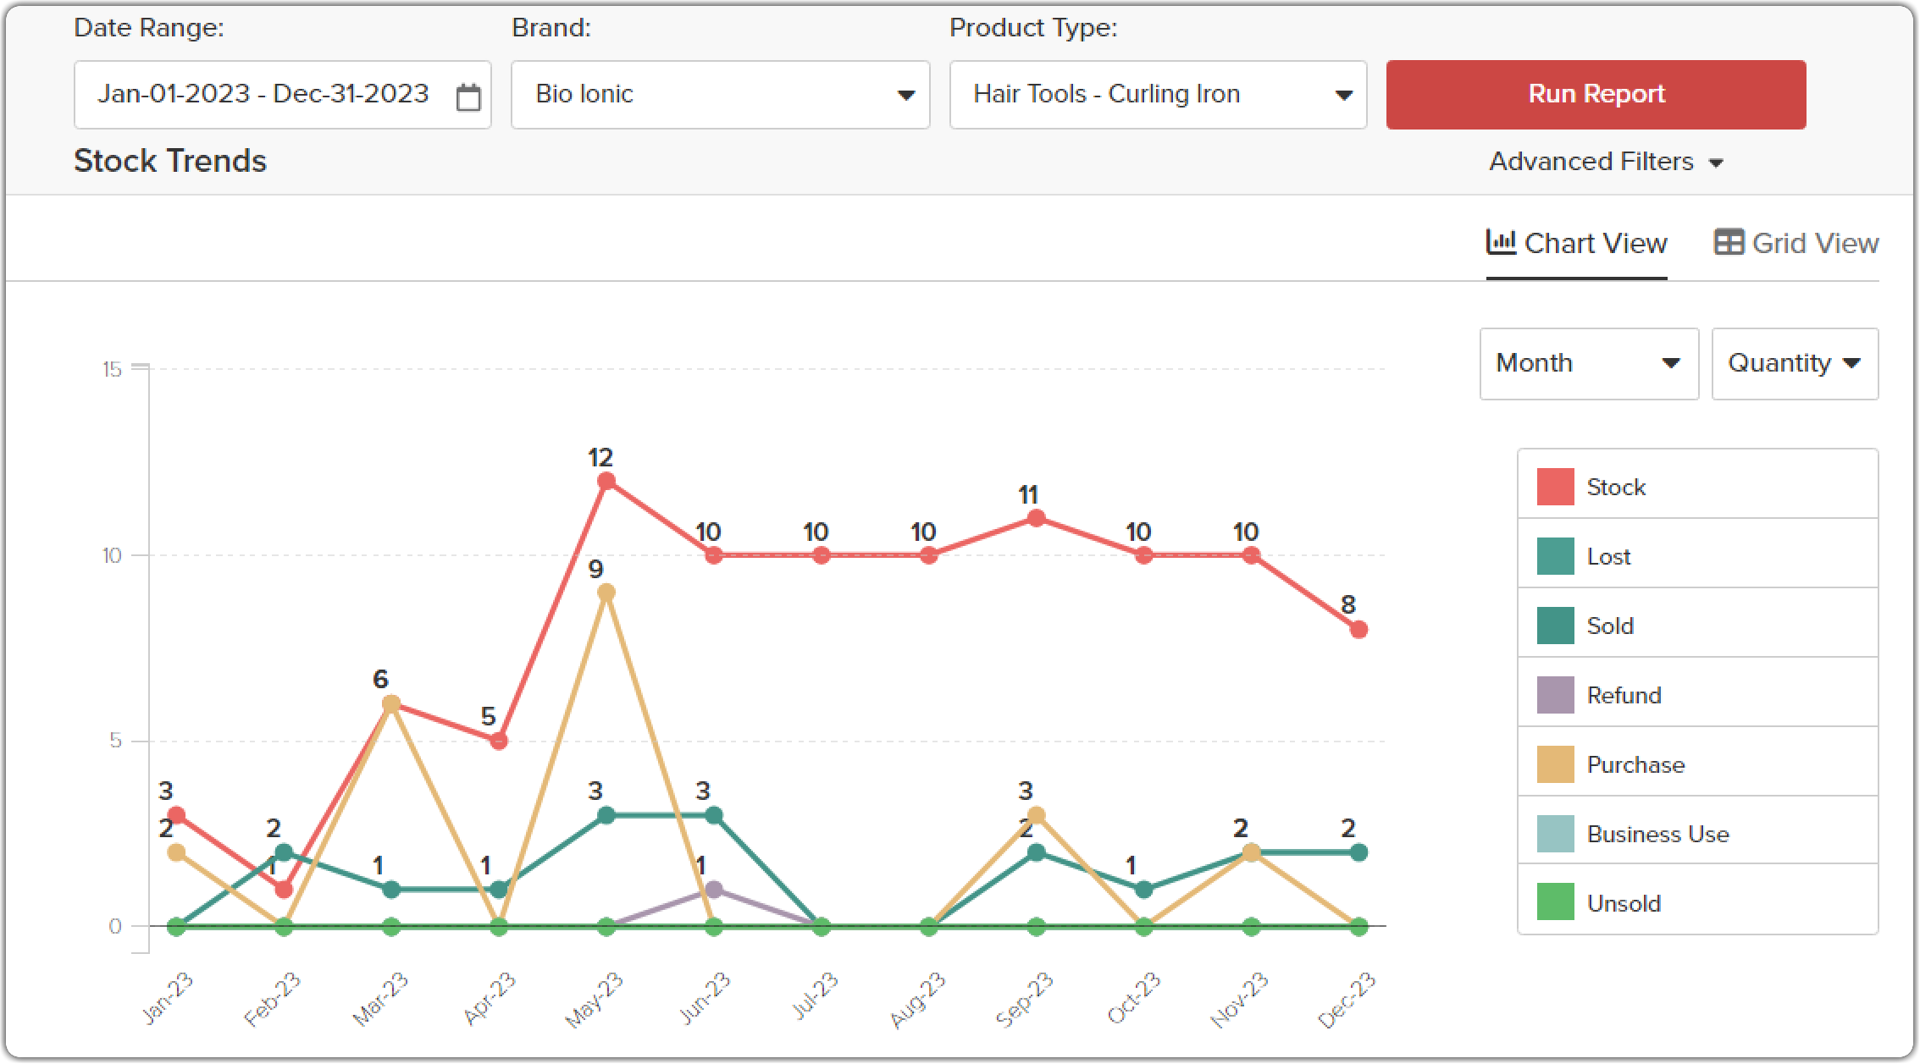Open the Brand dropdown showing Bio Ionic
The image size is (1920, 1064).
pyautogui.click(x=721, y=94)
